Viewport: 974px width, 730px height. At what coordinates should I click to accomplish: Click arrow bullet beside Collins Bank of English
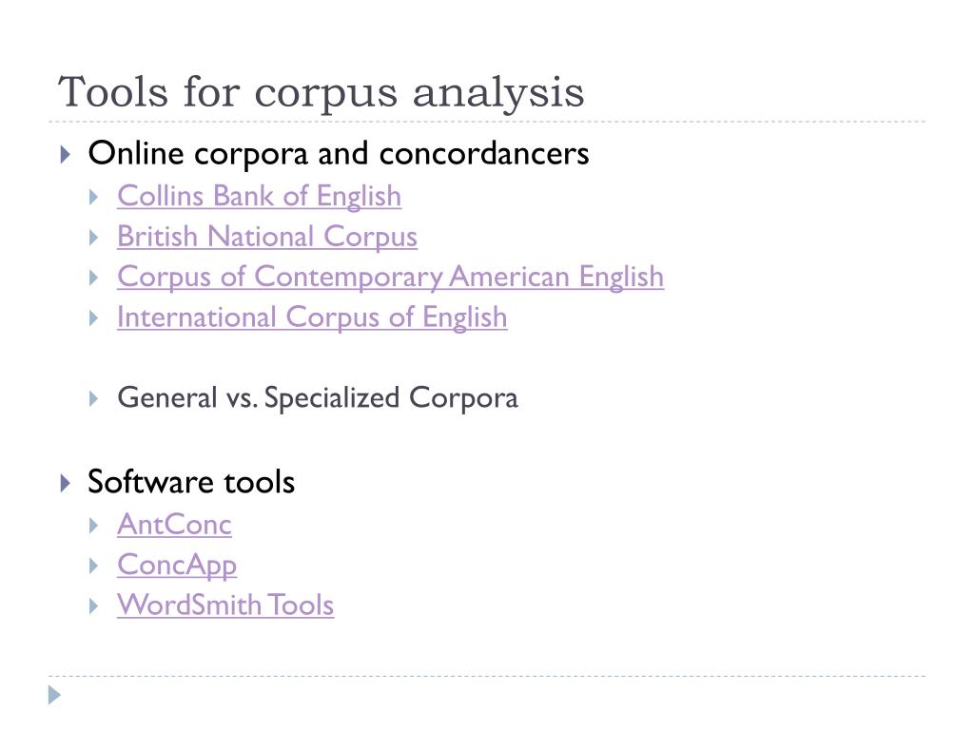(94, 198)
